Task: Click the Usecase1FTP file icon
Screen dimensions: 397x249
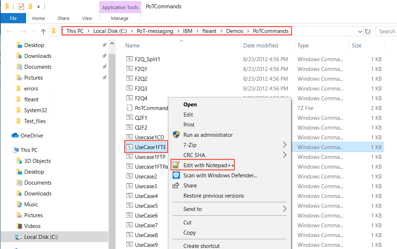Action: [x=130, y=157]
